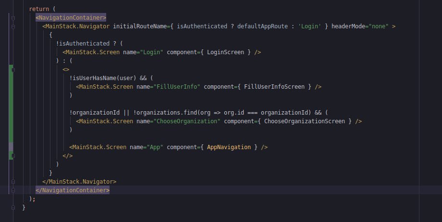Toggle the fold marker beside </NavigationContainer>
This screenshot has height=222, width=442.
click(13, 190)
